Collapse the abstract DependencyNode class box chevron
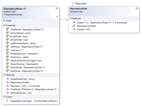 [137, 9]
